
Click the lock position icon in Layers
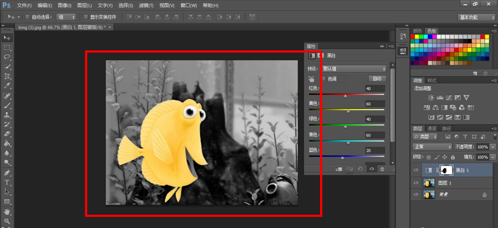pyautogui.click(x=444, y=157)
